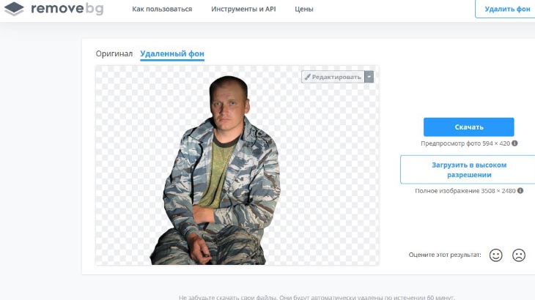Expand the Редактировать dropdown arrow
This screenshot has height=300, width=535.
point(369,77)
